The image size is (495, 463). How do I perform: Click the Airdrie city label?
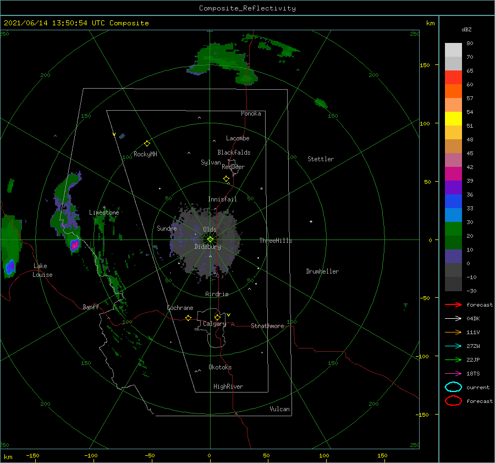[217, 294]
